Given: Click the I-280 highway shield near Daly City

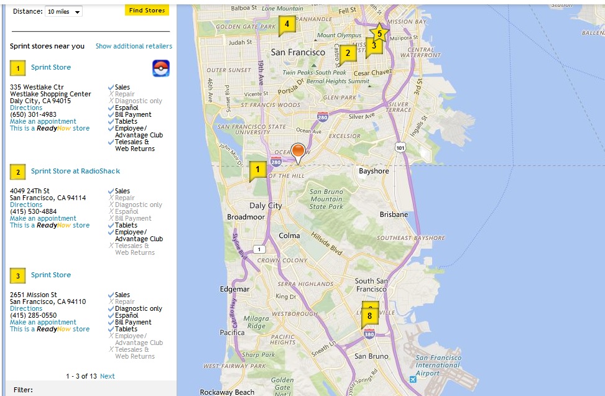Looking at the screenshot, I should (276, 162).
